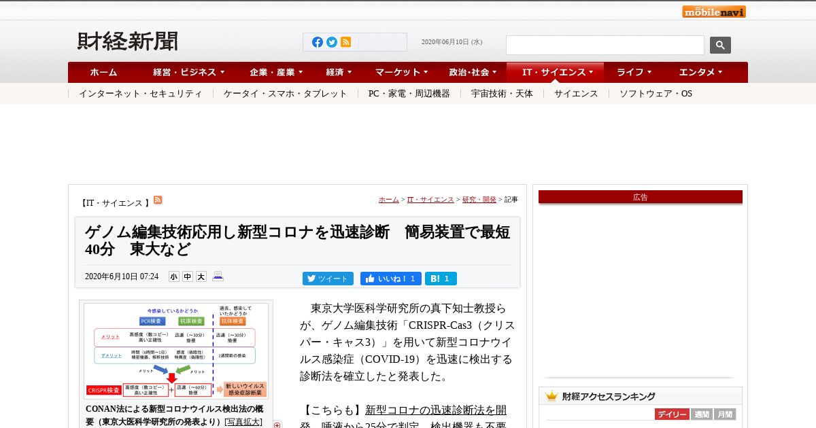Click the magnifier search button
The image size is (816, 428).
(720, 45)
